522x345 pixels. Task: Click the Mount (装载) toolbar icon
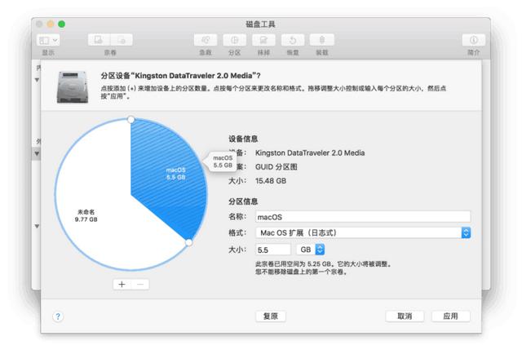tap(322, 40)
